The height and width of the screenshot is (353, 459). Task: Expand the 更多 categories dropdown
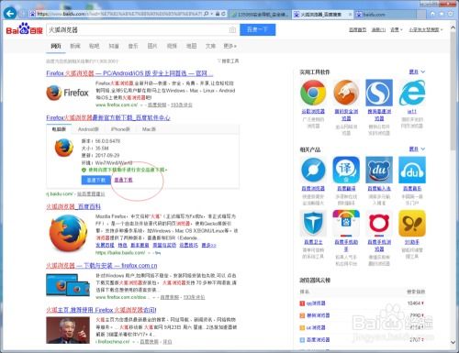coord(230,46)
